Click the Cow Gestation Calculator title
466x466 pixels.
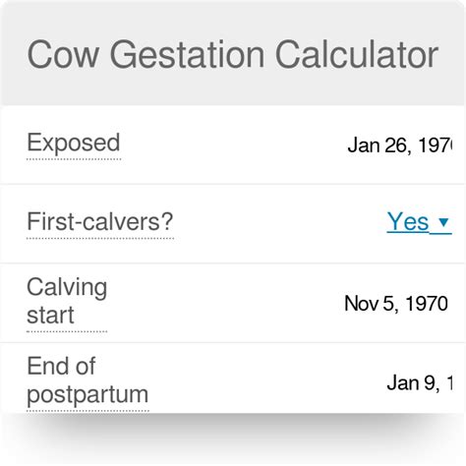[x=233, y=54]
